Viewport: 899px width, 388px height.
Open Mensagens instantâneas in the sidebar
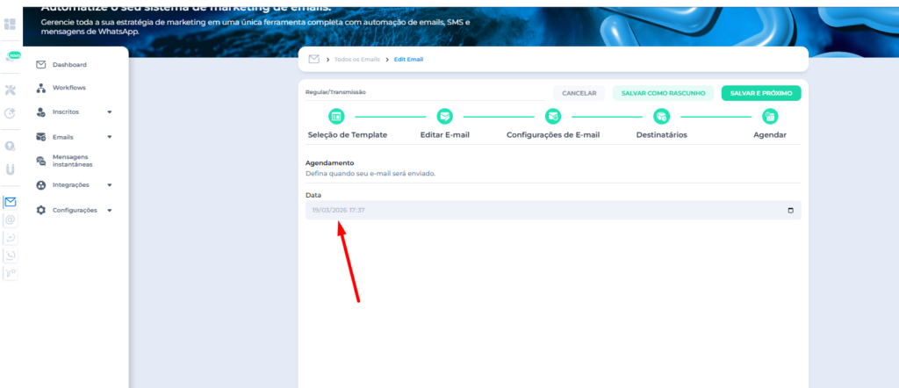72,161
